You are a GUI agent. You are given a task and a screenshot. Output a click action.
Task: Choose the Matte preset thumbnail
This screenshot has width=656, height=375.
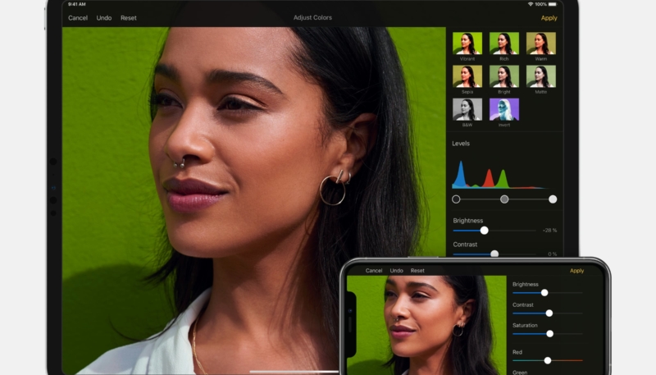[x=540, y=76]
